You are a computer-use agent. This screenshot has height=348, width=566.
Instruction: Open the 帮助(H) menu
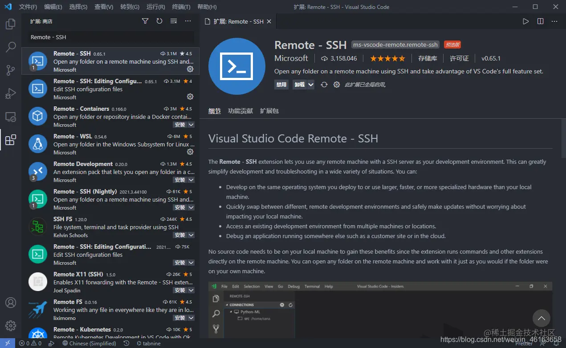(x=207, y=7)
